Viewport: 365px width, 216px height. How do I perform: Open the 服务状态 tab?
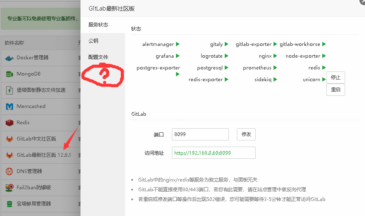pos(103,25)
